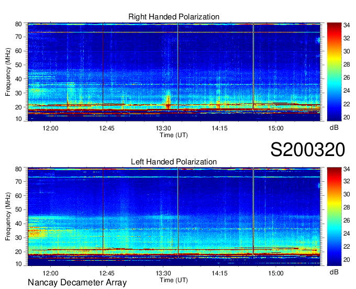Image resolution: width=356 pixels, height=289 pixels.
Task: Click the dB label under Right Handed colorbar
Action: click(x=334, y=128)
